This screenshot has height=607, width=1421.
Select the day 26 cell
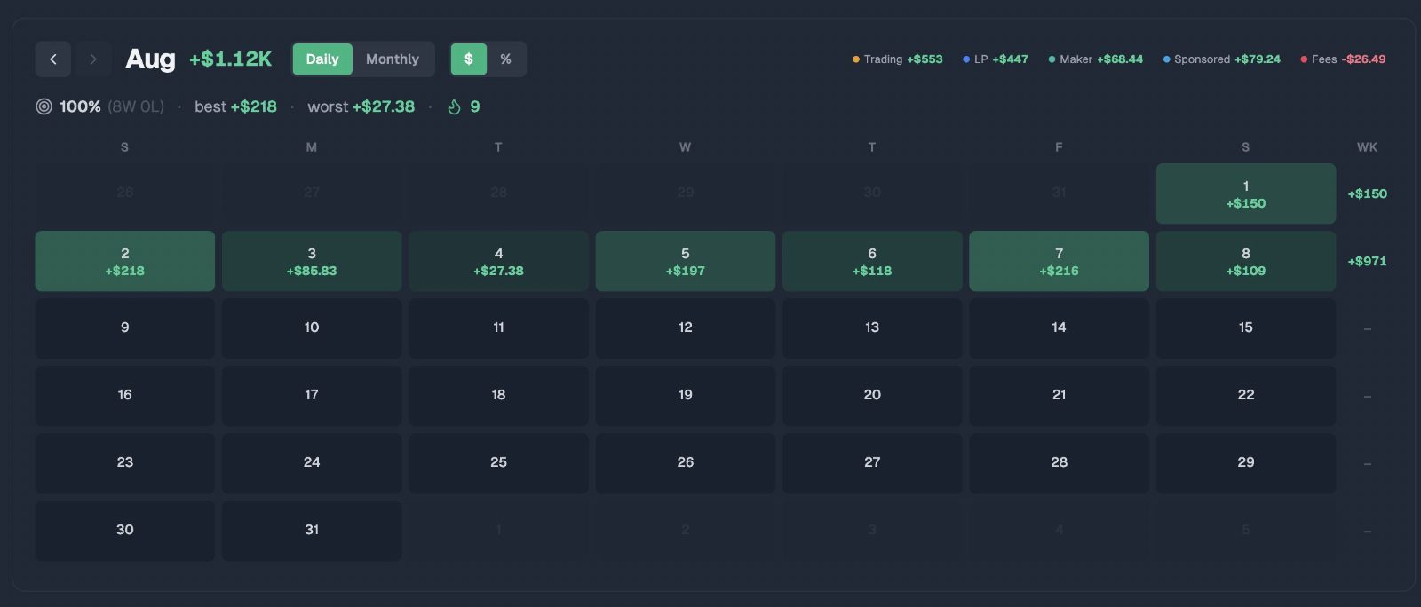686,463
